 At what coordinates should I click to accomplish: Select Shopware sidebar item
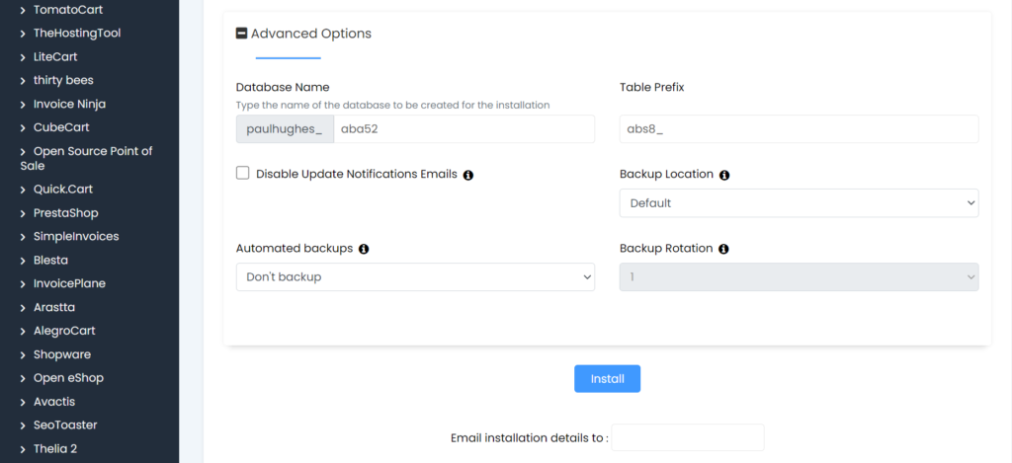click(62, 354)
